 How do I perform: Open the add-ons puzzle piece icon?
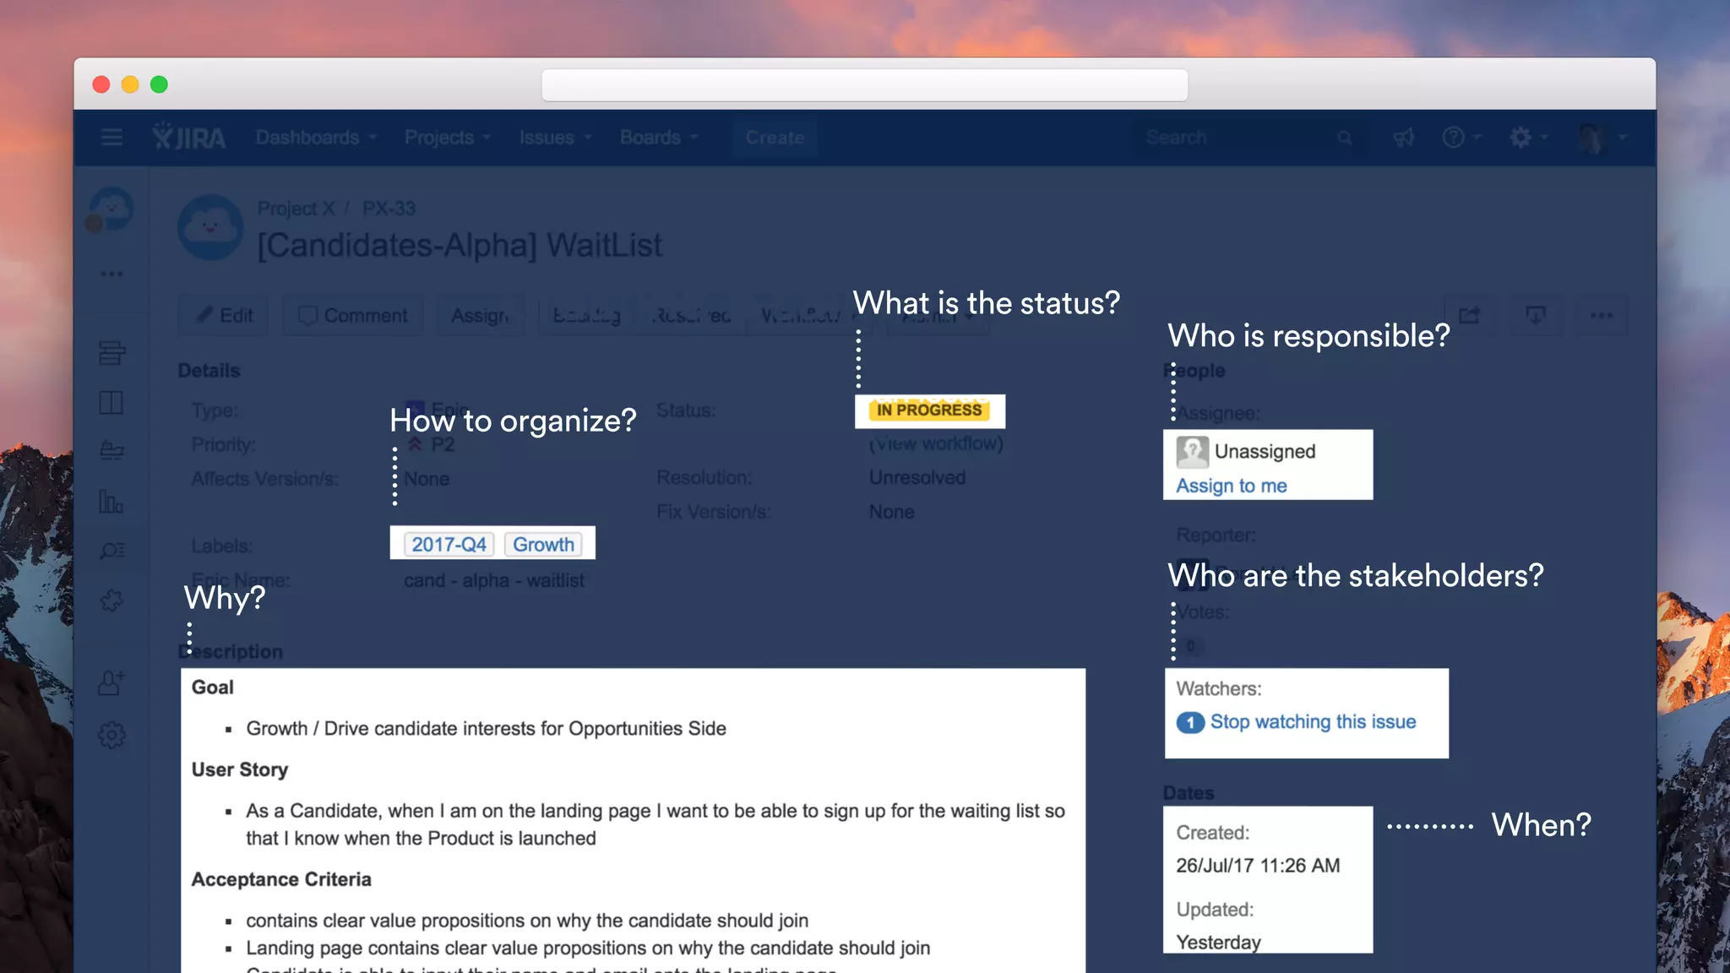tap(112, 601)
